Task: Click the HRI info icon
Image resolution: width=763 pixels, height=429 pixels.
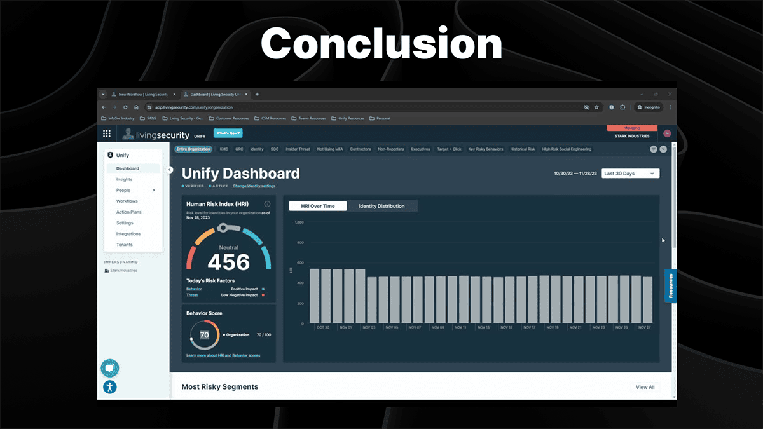Action: pyautogui.click(x=267, y=205)
